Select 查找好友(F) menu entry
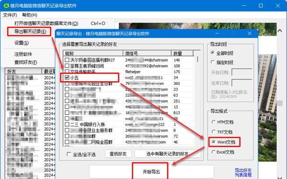The image size is (287, 179). coord(26,62)
